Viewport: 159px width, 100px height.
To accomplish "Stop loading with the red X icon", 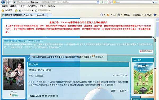I will click(110, 2).
